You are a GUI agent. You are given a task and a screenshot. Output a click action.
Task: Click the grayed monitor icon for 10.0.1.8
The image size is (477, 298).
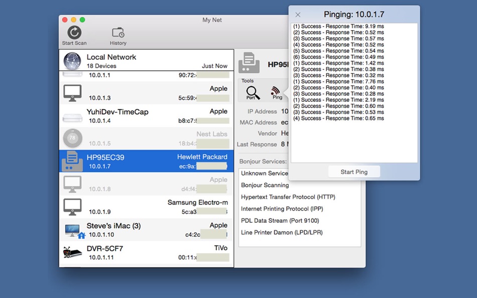72,184
